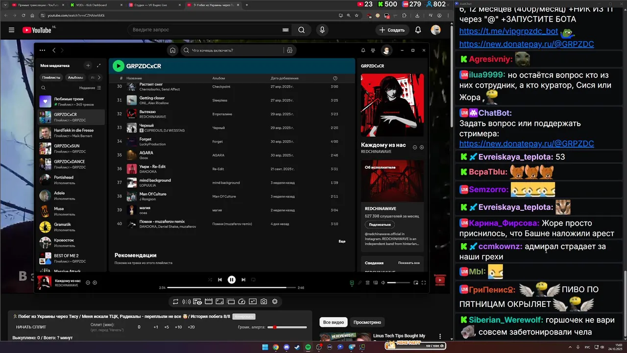Remove bottom bar track with minus icon

click(x=88, y=282)
